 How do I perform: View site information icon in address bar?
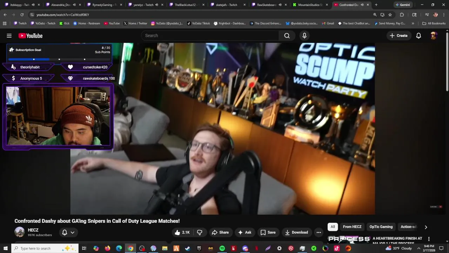32,15
